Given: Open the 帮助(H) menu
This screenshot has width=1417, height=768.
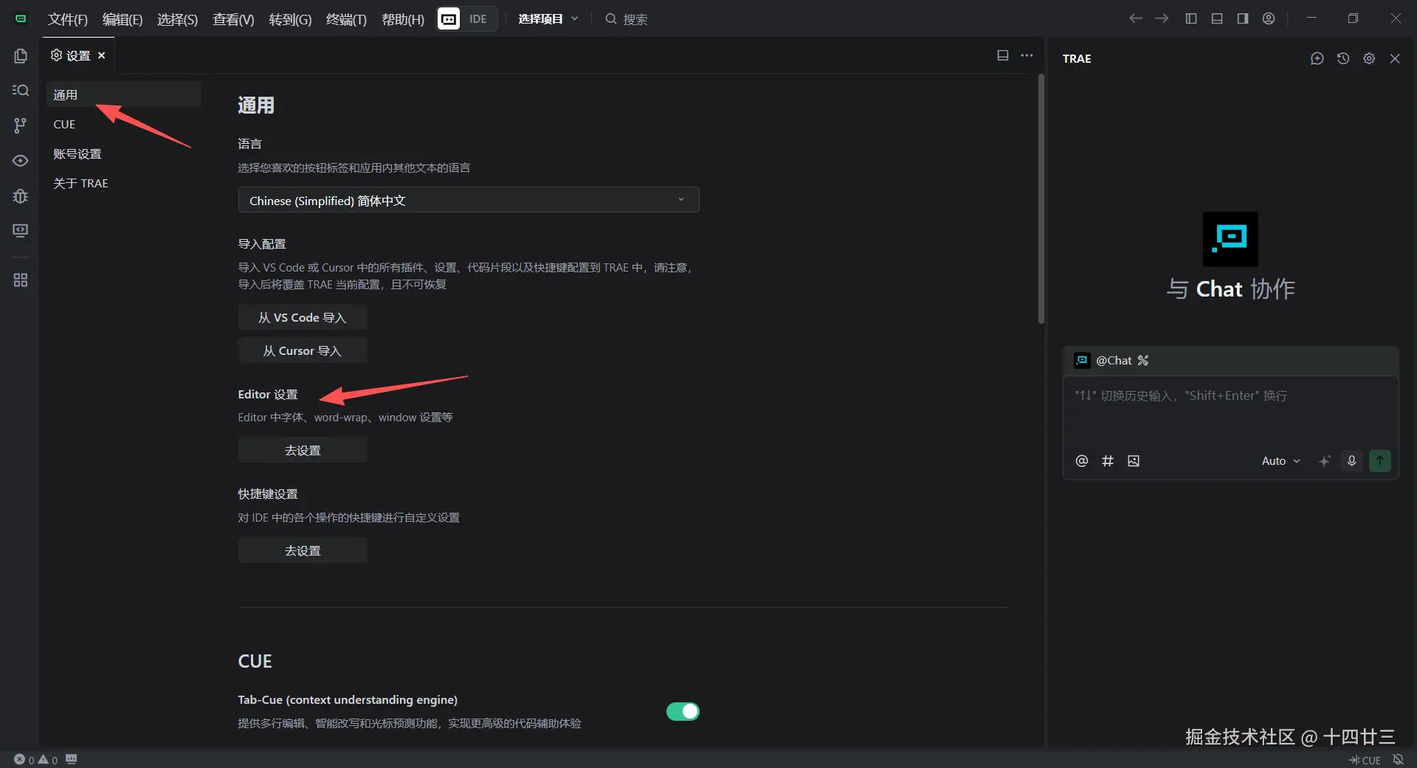Looking at the screenshot, I should click(x=402, y=19).
